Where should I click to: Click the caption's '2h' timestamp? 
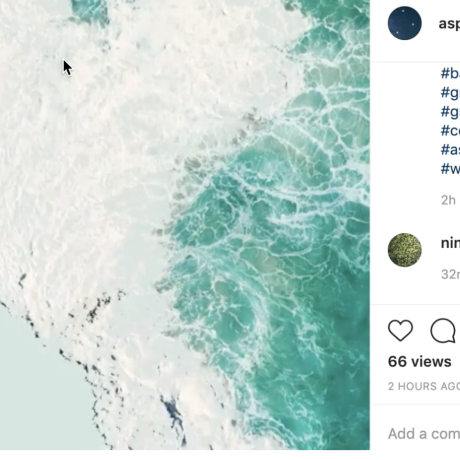448,200
